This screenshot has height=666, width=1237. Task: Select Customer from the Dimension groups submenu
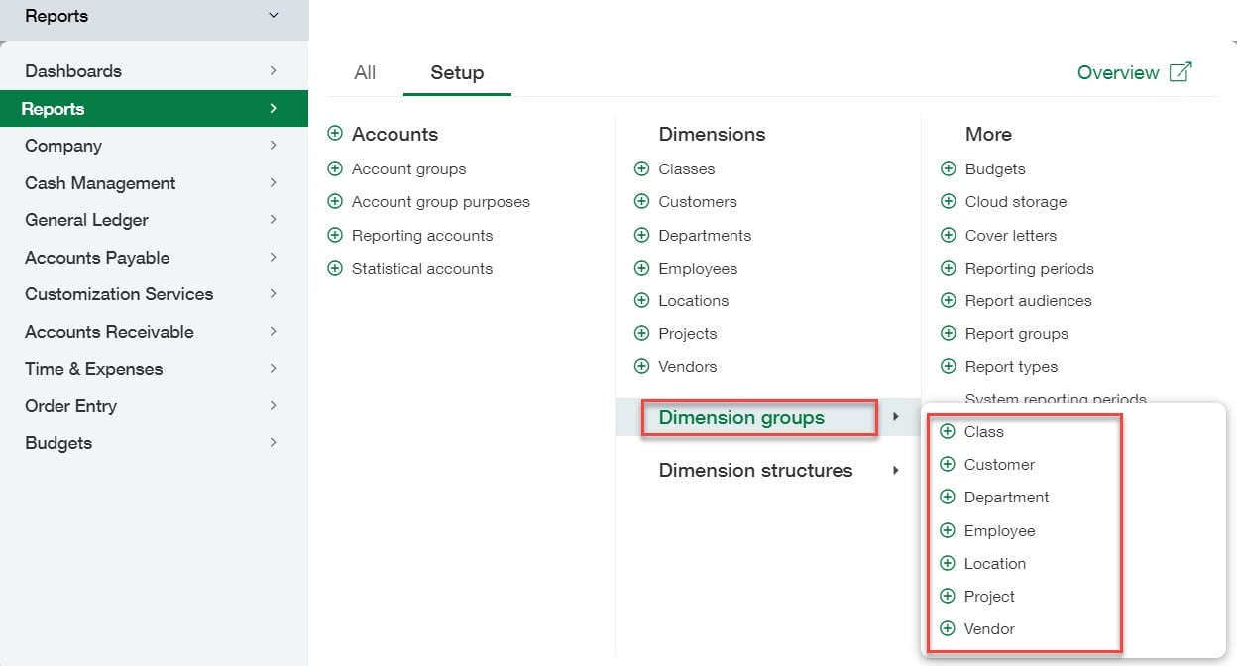tap(999, 464)
